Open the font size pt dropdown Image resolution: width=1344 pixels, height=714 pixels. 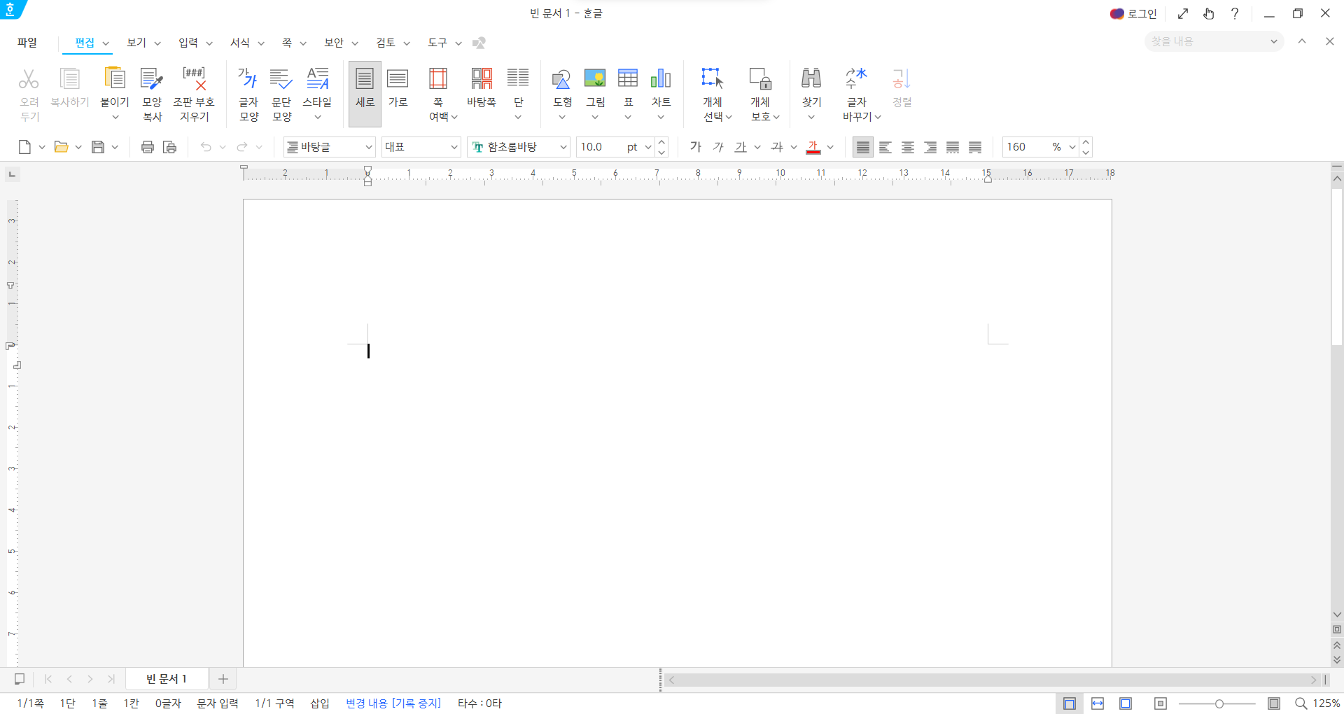647,147
